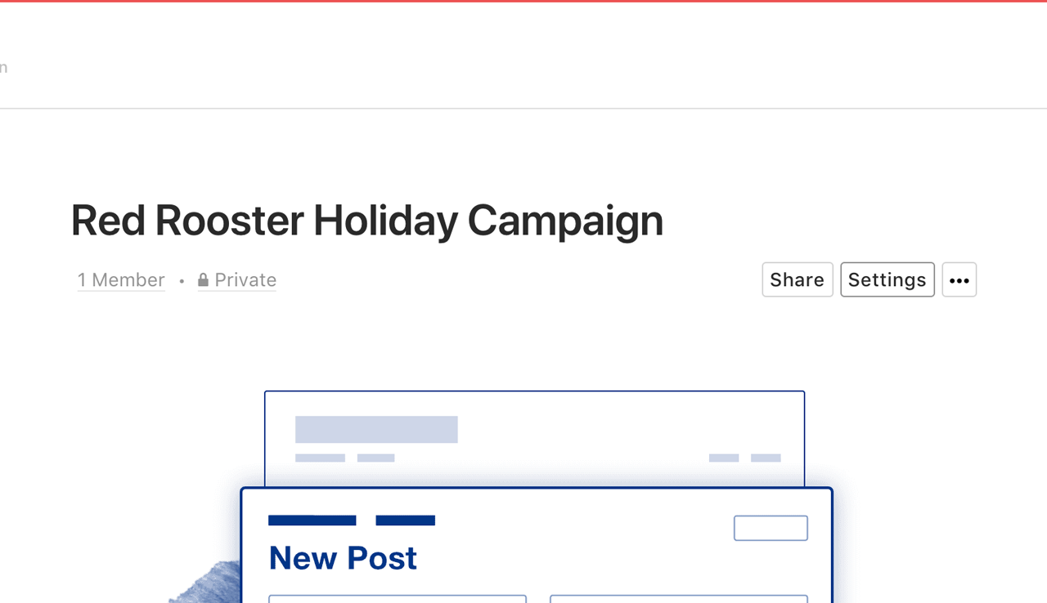Click the Share button

pyautogui.click(x=798, y=279)
